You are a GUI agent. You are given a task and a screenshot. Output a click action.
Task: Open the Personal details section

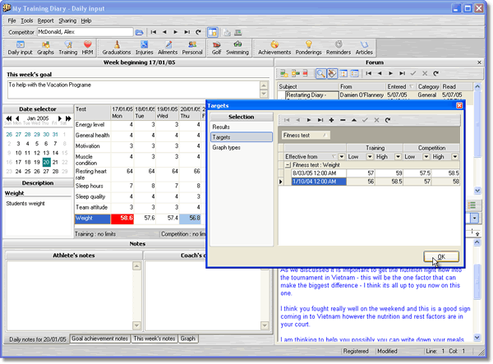point(192,48)
